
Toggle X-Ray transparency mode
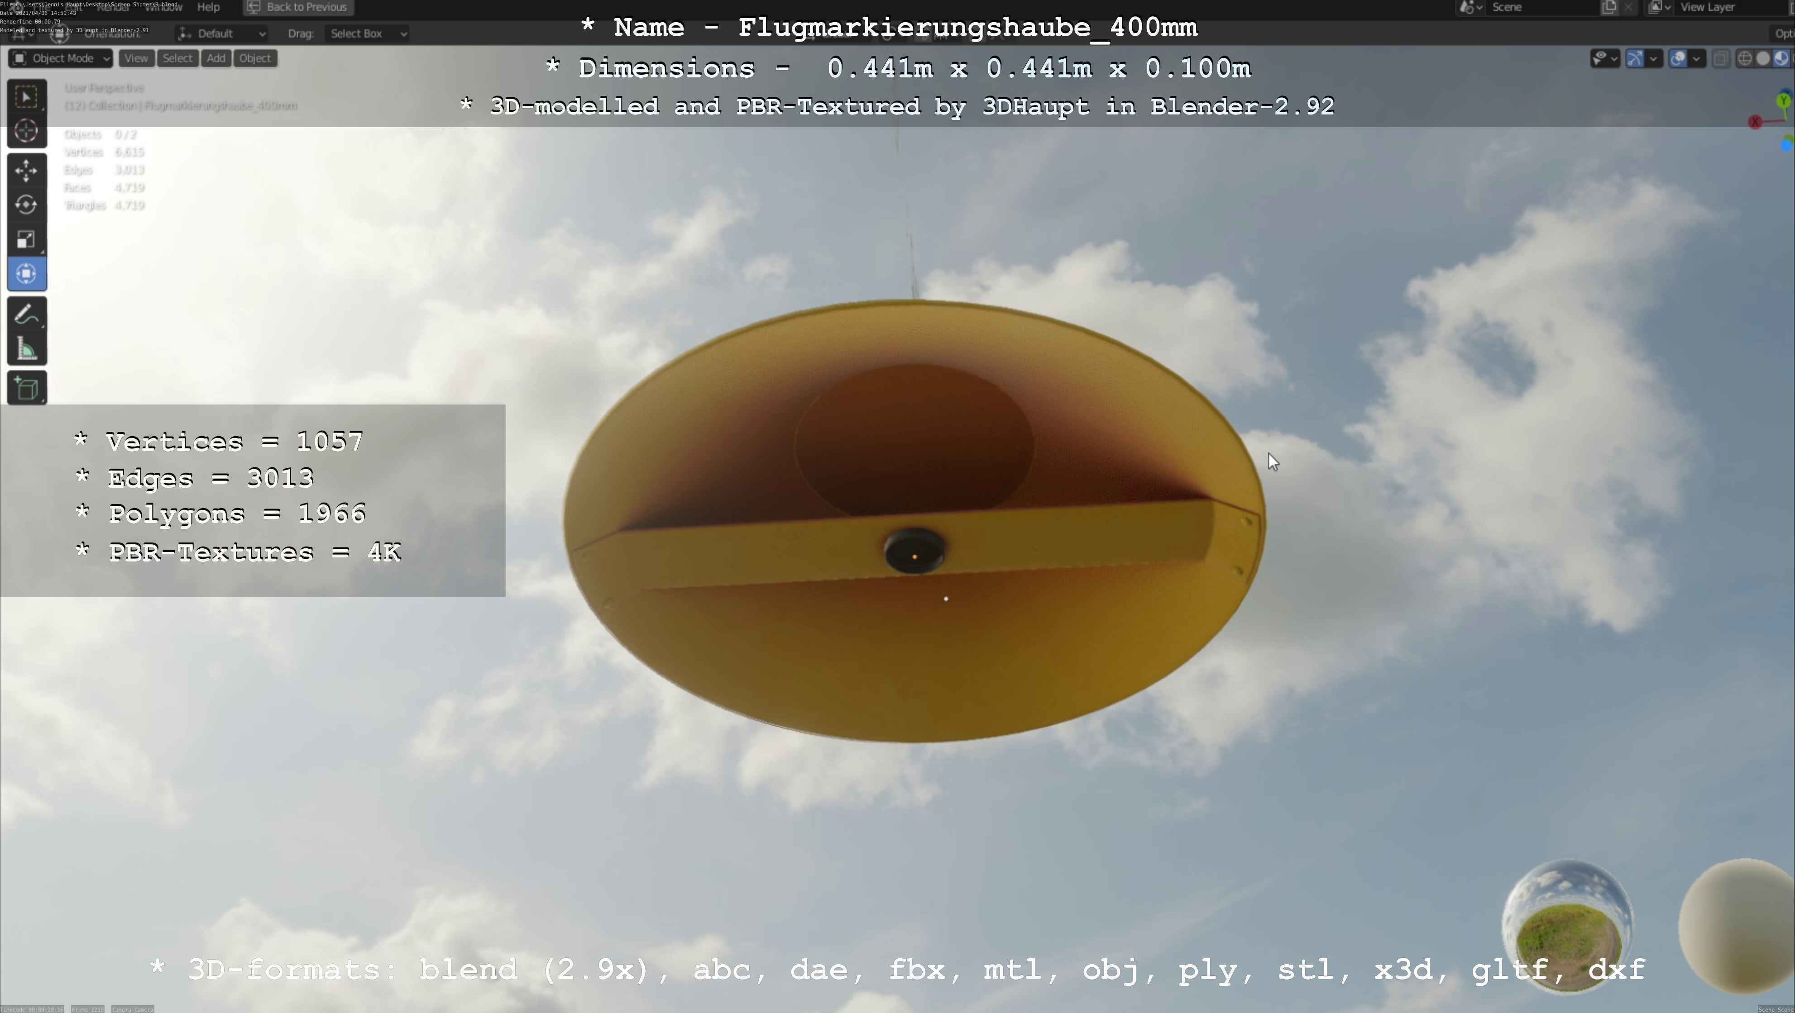point(1720,58)
